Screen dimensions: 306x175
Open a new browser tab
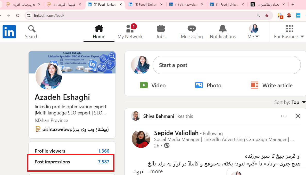click(293, 4)
